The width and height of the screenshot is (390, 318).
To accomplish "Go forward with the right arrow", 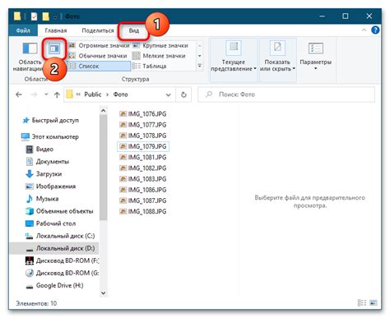I will [x=34, y=94].
